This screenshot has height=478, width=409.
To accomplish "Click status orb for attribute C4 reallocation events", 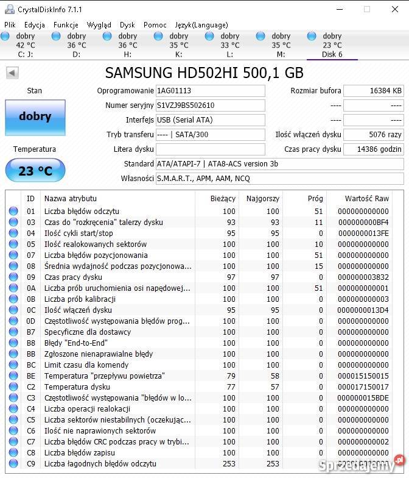I will [13, 408].
